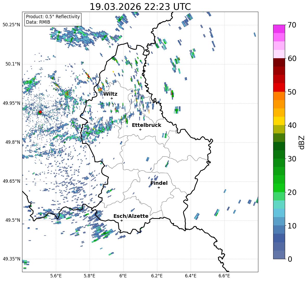Click the dBZ colorbar axis label
Viewport: 308px width, 281px height.
pos(302,142)
